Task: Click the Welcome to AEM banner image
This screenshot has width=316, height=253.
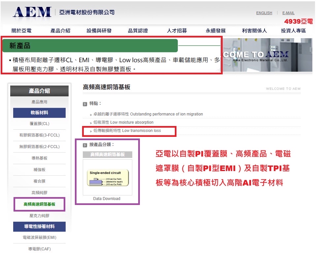Action: pos(268,55)
